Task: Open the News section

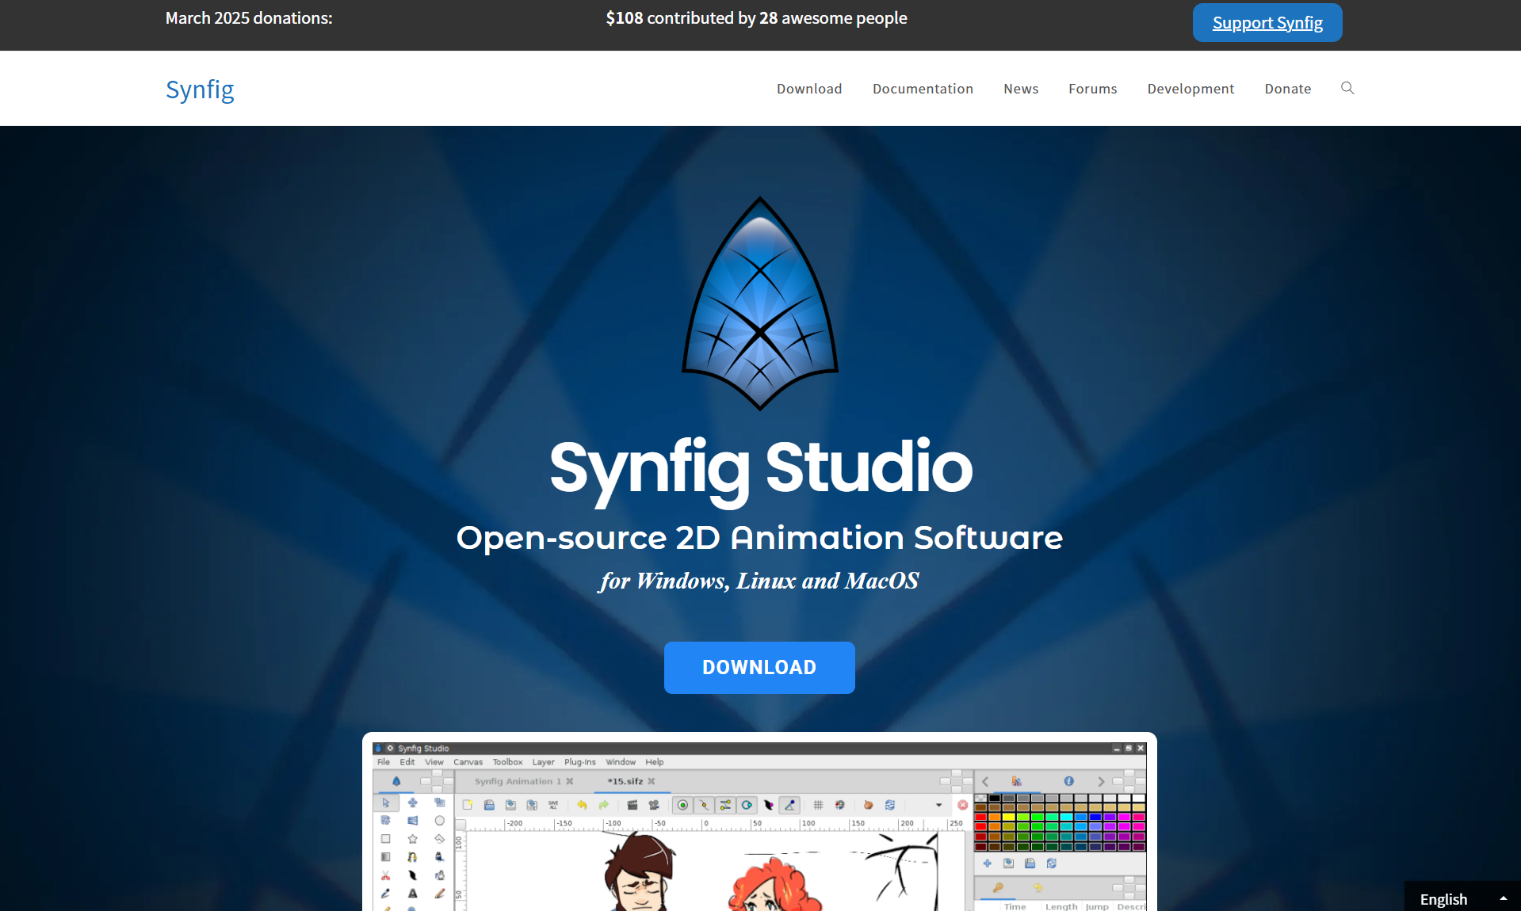Action: tap(1021, 89)
